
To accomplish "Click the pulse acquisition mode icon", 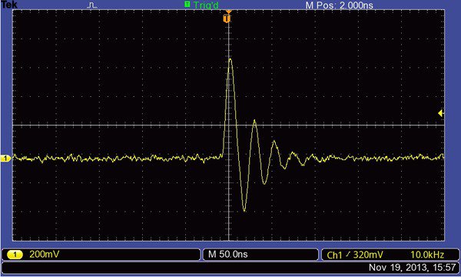I will [x=92, y=5].
